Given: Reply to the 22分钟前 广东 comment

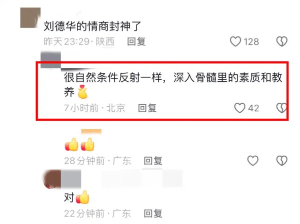Looking at the screenshot, I should tap(153, 214).
